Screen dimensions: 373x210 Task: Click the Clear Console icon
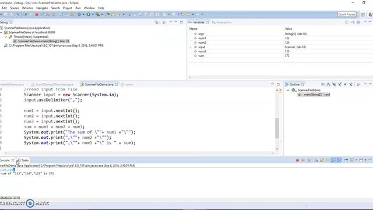[316, 160]
